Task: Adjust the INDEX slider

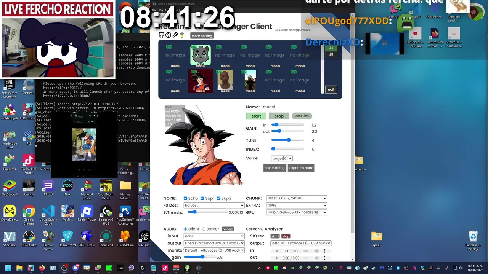Action: pos(287,149)
